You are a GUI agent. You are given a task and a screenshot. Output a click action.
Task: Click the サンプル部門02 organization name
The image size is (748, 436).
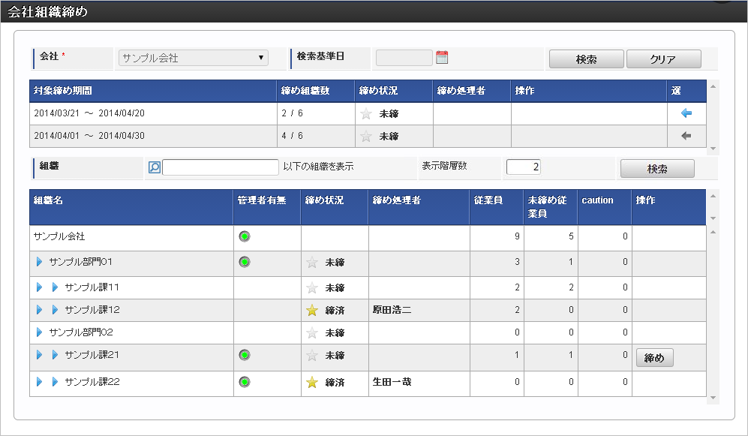[x=81, y=332]
